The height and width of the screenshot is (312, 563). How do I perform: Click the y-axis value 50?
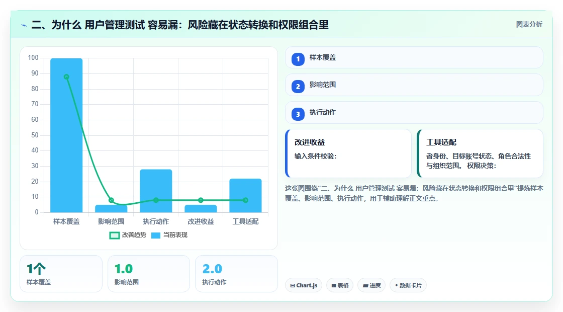tap(35, 135)
